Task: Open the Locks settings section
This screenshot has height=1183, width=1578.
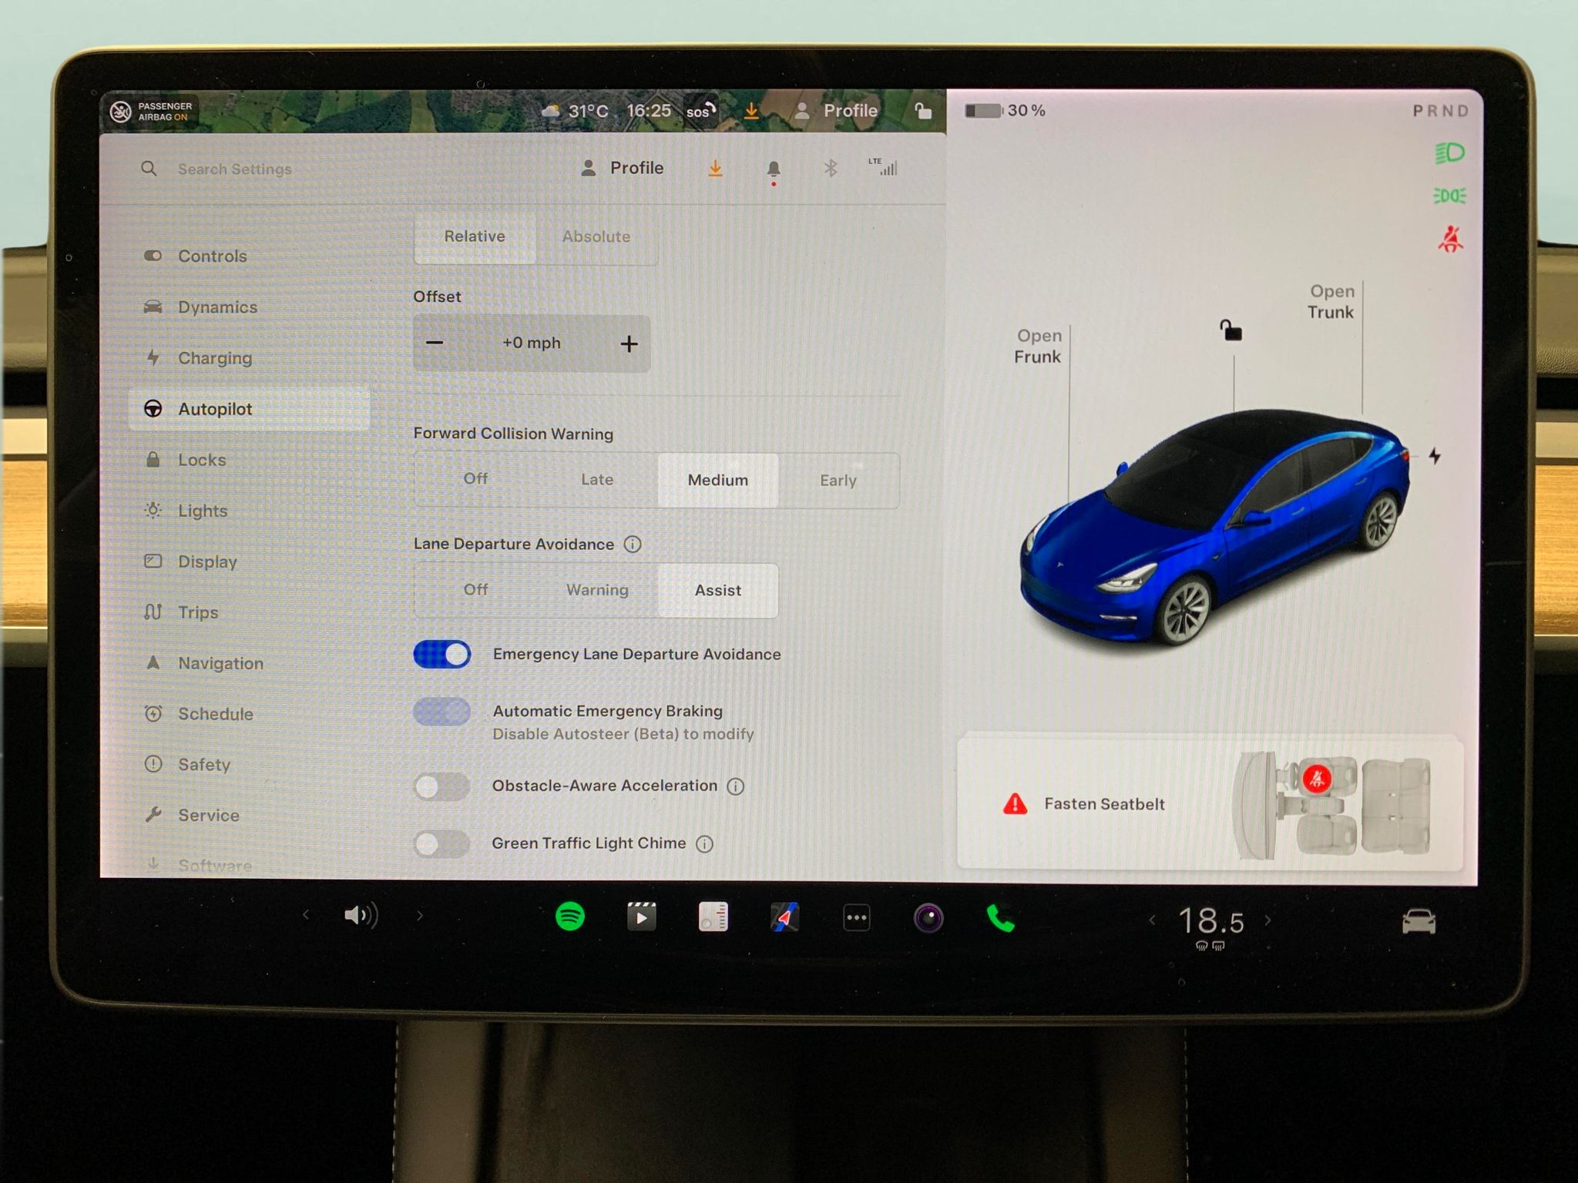Action: [249, 460]
